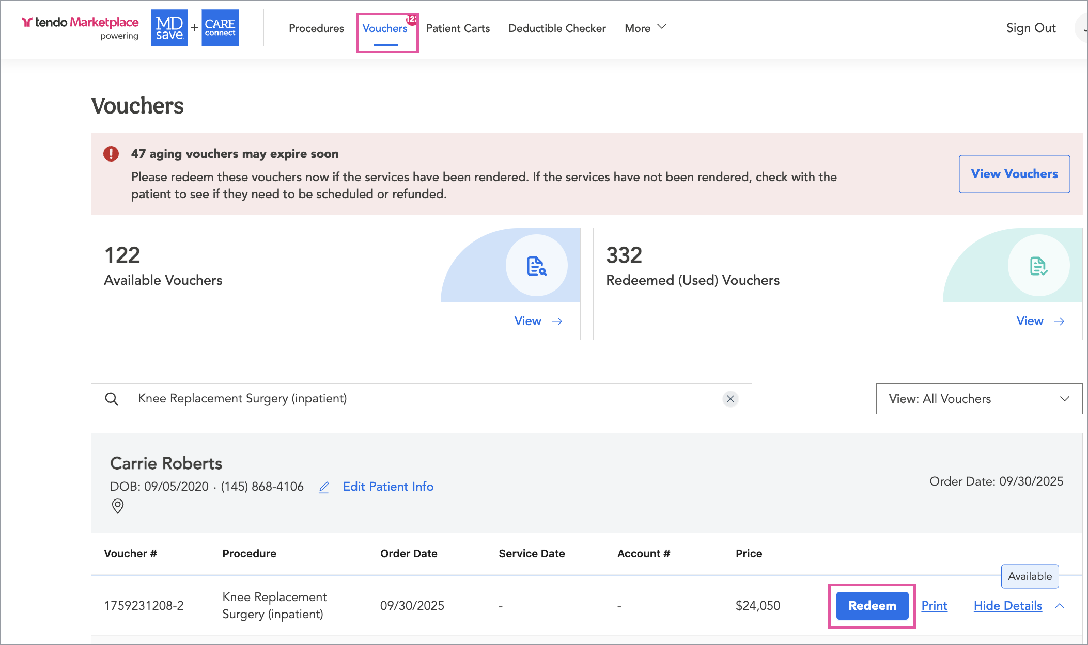Click the magnifier icon in search bar
1088x645 pixels.
[112, 399]
